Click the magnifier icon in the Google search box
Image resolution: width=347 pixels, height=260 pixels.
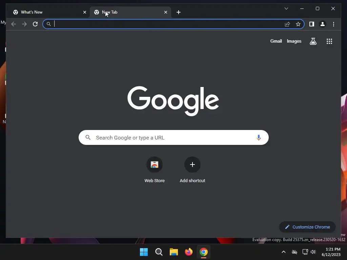click(x=88, y=137)
